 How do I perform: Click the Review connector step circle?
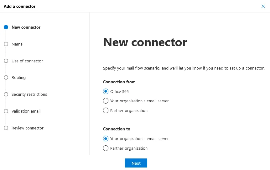tap(6, 128)
